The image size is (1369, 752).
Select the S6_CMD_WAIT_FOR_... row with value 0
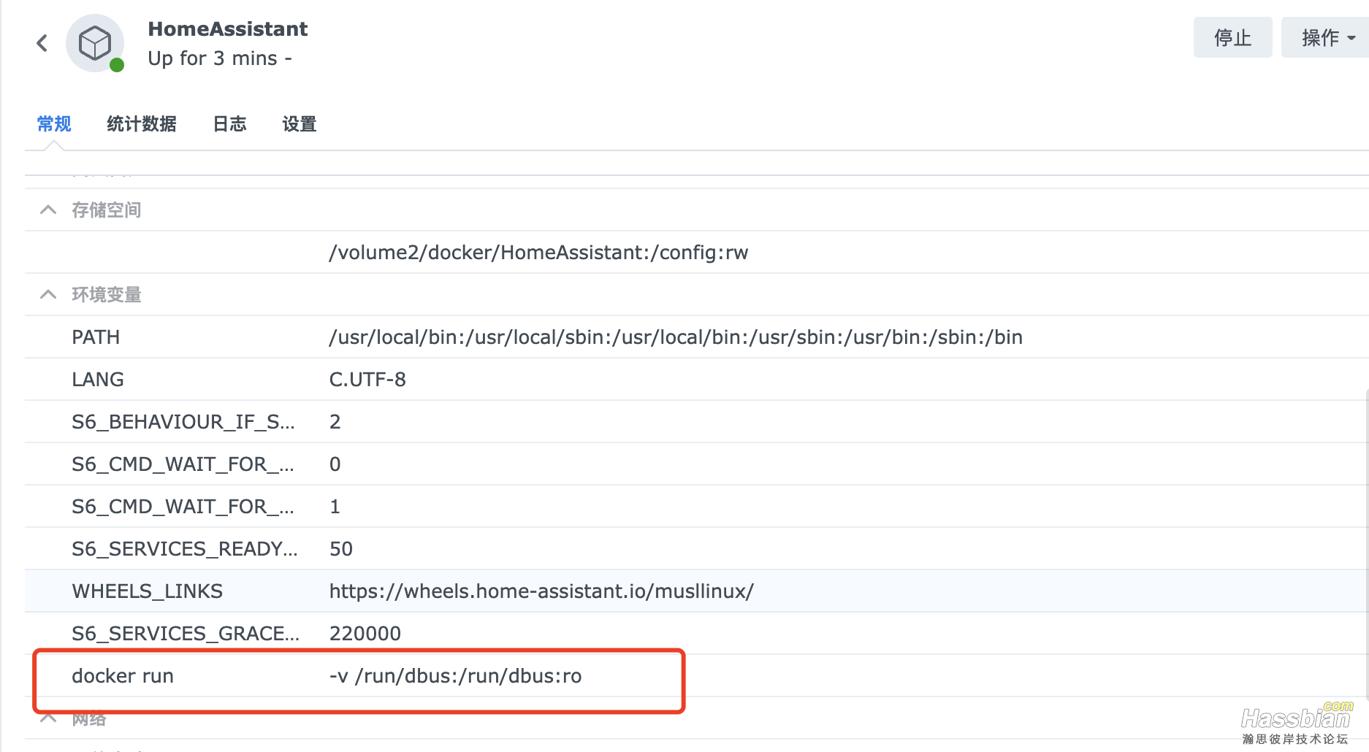(x=696, y=464)
